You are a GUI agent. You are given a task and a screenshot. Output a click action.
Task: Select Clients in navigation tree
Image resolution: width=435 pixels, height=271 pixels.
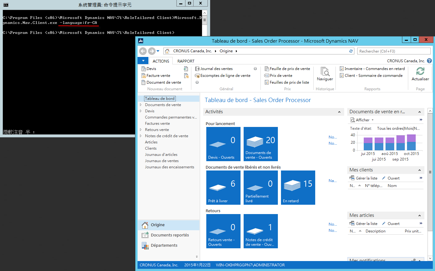pyautogui.click(x=151, y=148)
